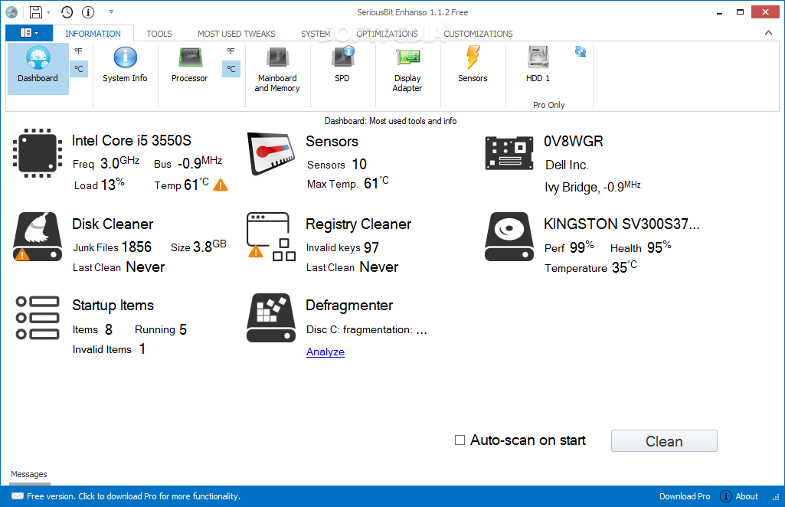The height and width of the screenshot is (507, 785).
Task: Click the resize grip in status bar corner
Action: coord(776,498)
